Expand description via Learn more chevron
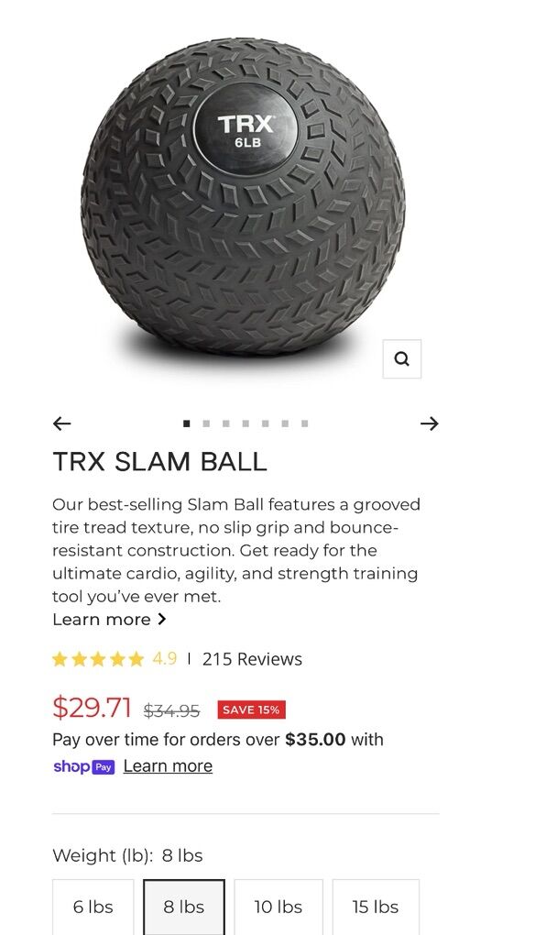Screen dimensions: 535x935 point(161,619)
